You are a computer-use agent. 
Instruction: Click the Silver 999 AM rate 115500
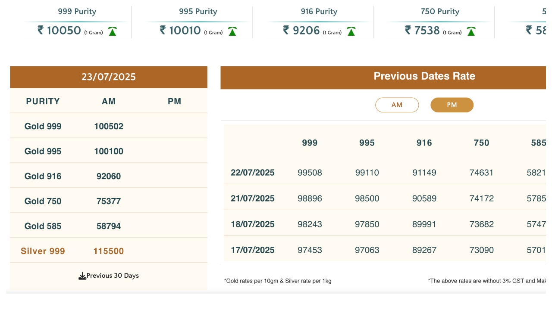coord(109,251)
